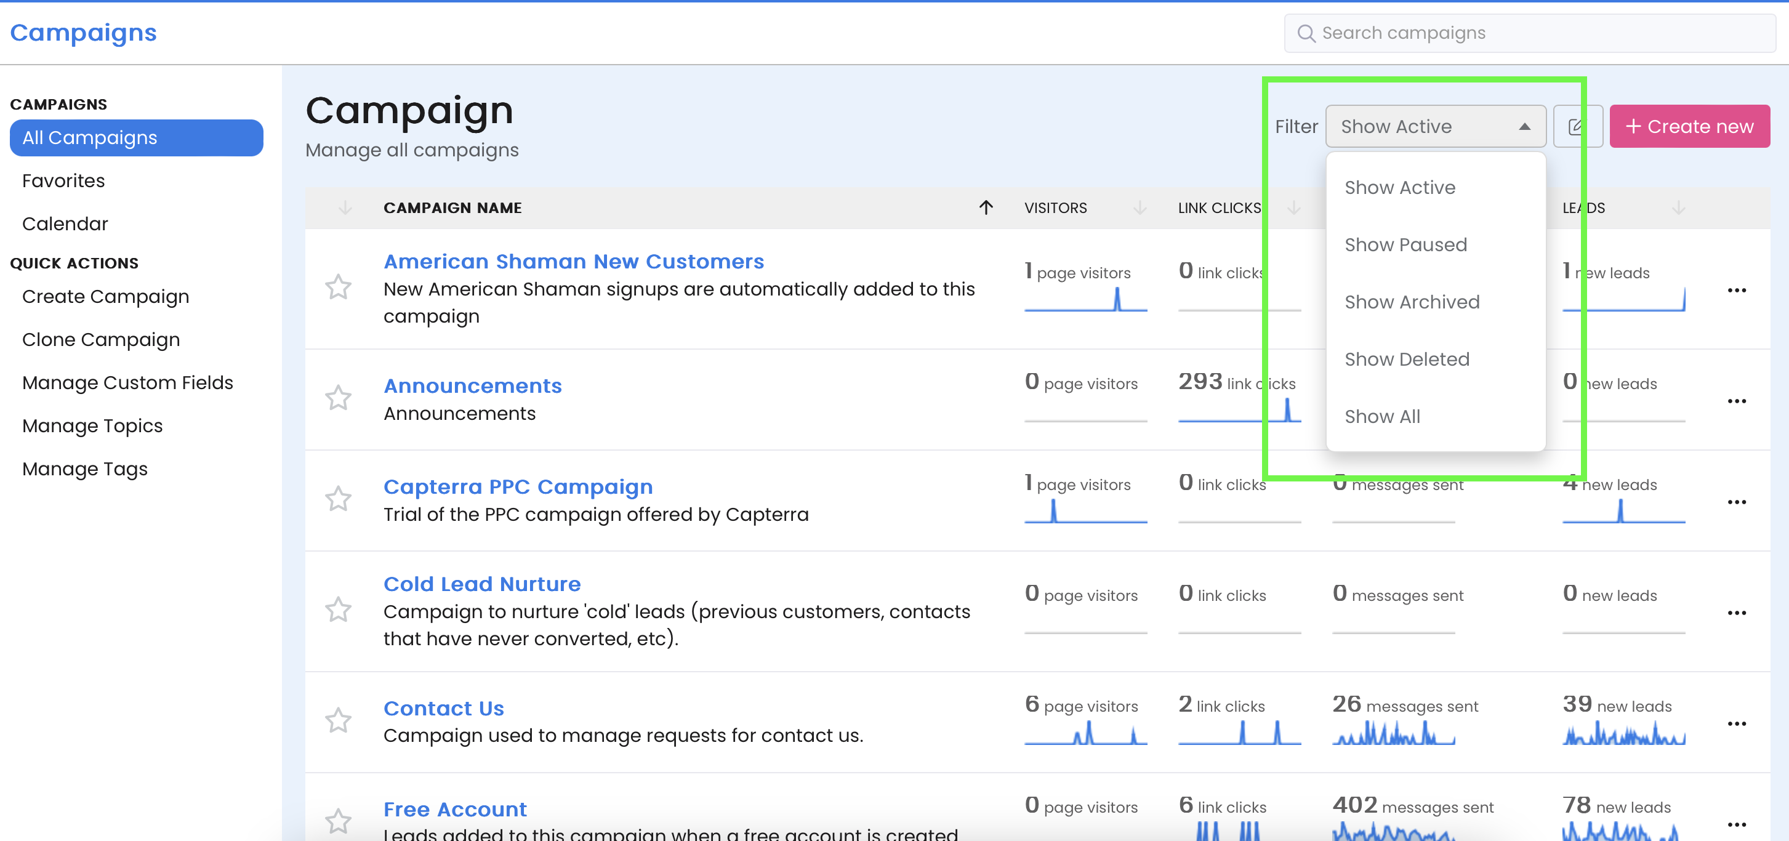Pick Show Deleted filter option
The height and width of the screenshot is (841, 1789).
point(1436,359)
